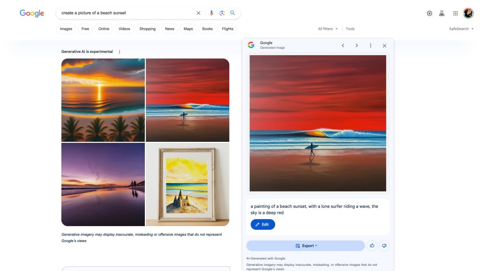Select the sandcastle framed painting thumbnail
The image size is (480, 271).
click(x=187, y=184)
